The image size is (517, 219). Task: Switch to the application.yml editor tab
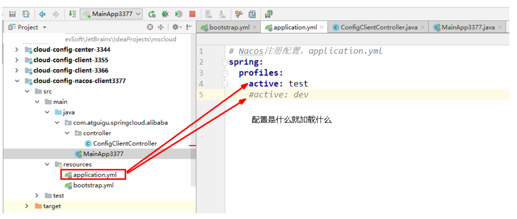point(295,27)
